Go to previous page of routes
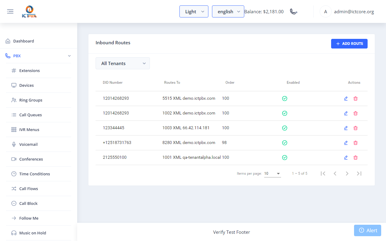Image resolution: width=386 pixels, height=241 pixels. coord(335,174)
